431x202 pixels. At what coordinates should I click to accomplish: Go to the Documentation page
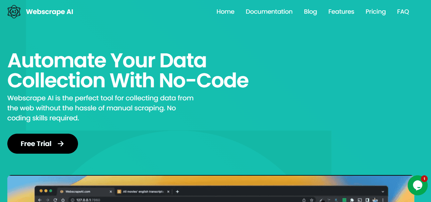tap(269, 12)
